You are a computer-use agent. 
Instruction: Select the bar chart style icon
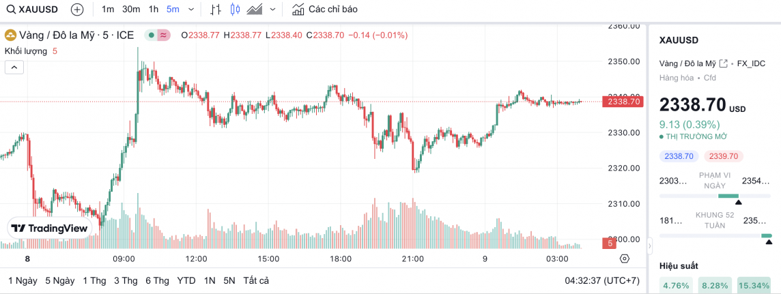pyautogui.click(x=216, y=10)
